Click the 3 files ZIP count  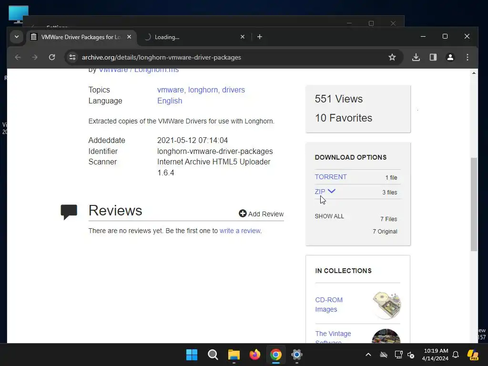[x=390, y=193]
